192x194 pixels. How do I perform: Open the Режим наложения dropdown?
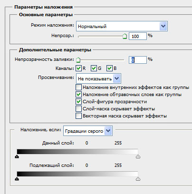pos(122,26)
